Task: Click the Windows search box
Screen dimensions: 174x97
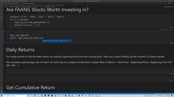Action: click(x=15, y=96)
